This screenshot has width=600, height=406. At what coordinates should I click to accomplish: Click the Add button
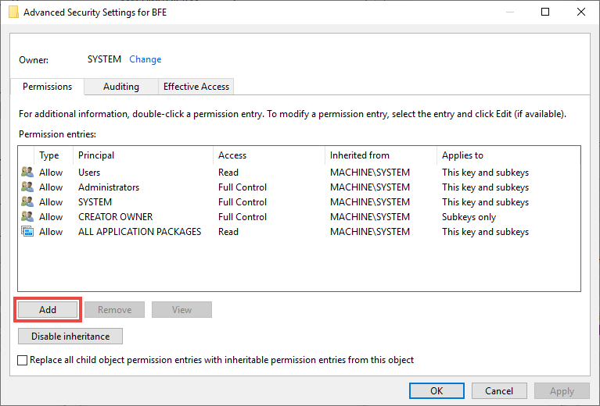[48, 310]
